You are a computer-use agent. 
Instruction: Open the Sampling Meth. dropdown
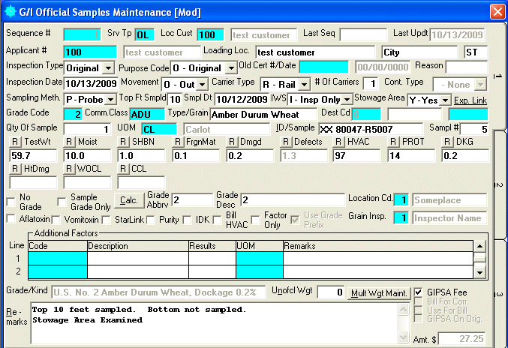[x=110, y=99]
